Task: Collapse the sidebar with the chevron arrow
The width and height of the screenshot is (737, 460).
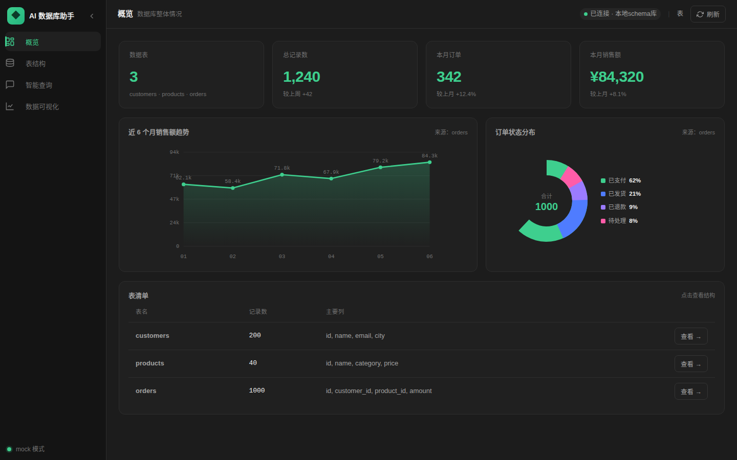Action: [92, 16]
